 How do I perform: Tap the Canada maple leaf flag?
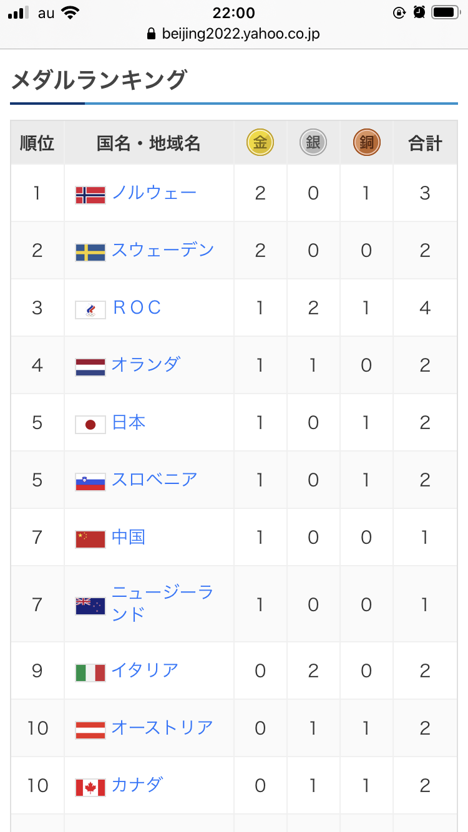[90, 788]
